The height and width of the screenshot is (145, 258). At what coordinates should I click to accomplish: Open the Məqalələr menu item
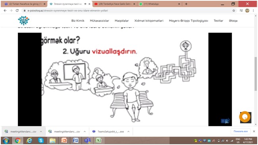point(122,21)
